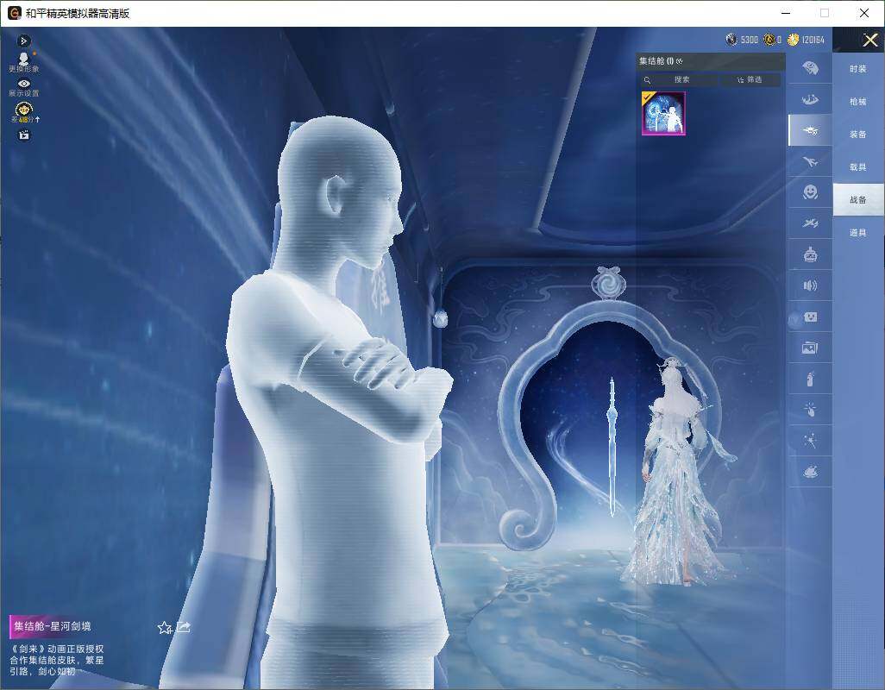Viewport: 885px width, 690px height.
Task: Close the wardrobe with the X button
Action: coord(869,40)
